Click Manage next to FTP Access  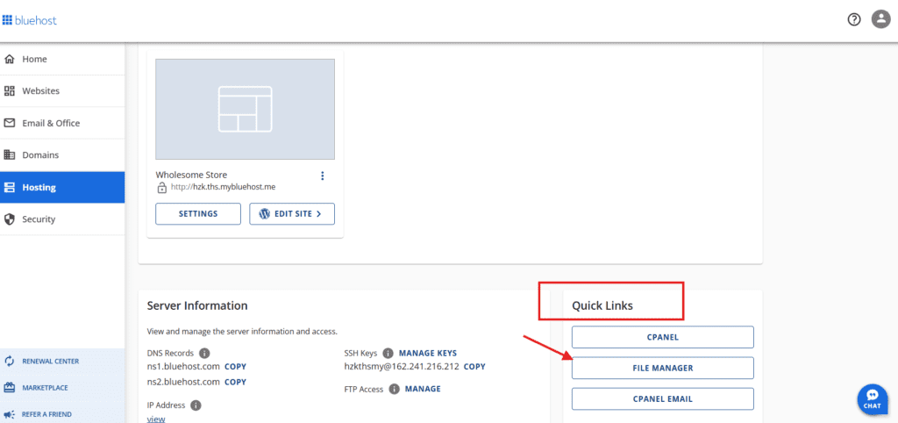click(x=424, y=389)
